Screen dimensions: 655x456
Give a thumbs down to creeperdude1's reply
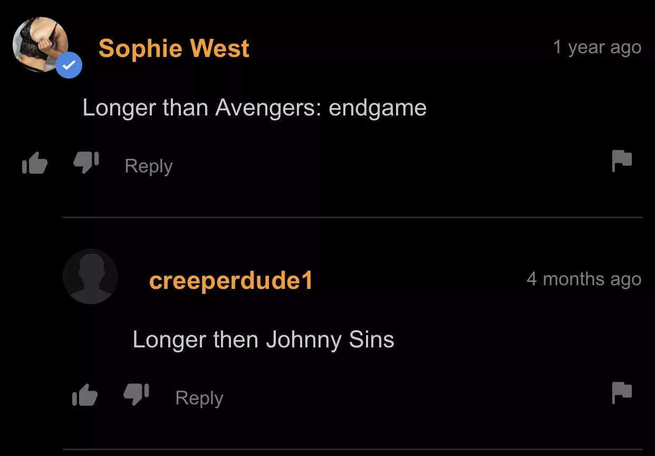point(136,394)
